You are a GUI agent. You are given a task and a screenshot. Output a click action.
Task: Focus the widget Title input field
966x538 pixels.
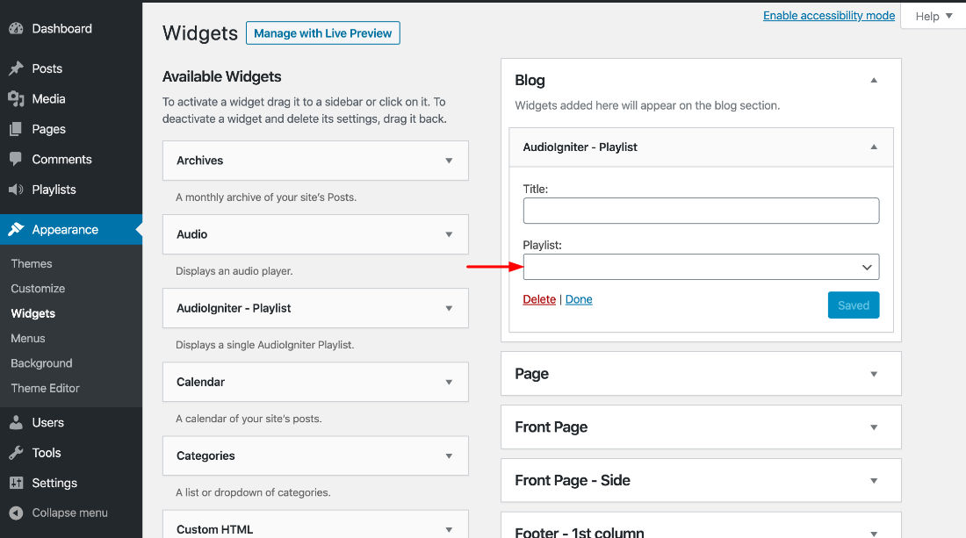tap(701, 211)
